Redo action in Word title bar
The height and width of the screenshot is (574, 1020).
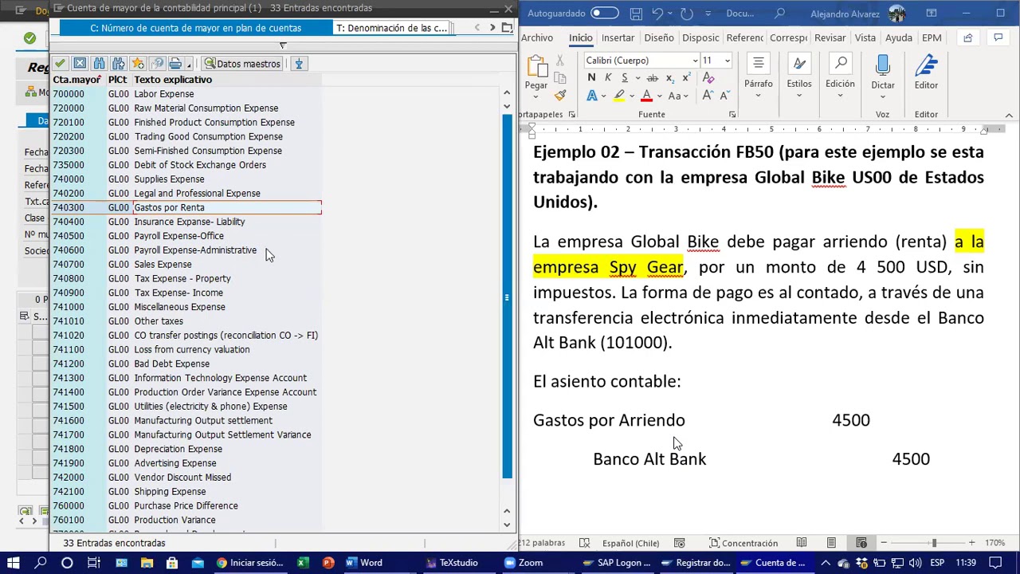coord(687,14)
